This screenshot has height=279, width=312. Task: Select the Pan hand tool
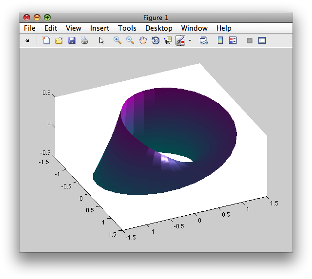coord(143,40)
